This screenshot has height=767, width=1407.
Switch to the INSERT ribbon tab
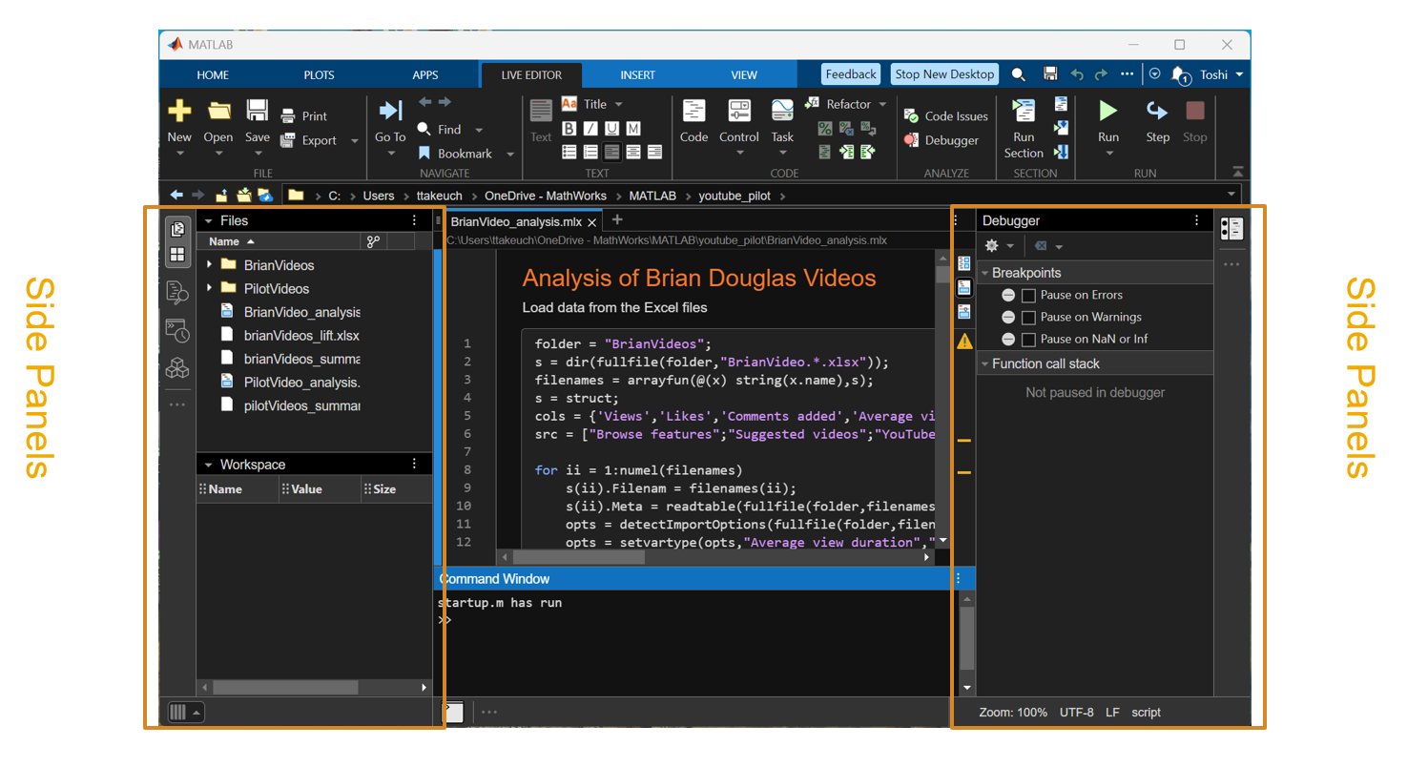click(x=637, y=75)
